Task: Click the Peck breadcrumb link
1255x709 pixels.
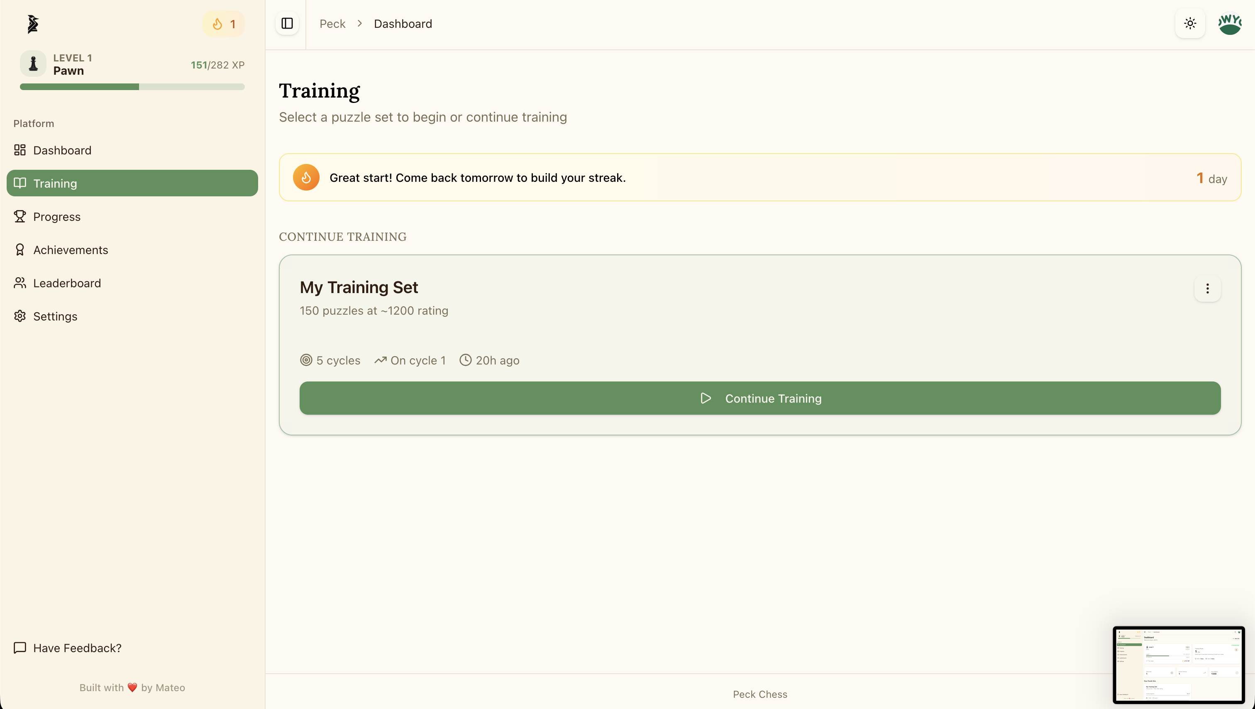Action: click(x=332, y=23)
